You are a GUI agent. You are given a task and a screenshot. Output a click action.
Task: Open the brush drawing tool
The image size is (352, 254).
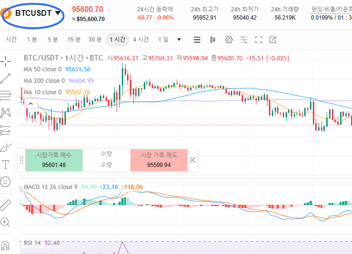tap(6, 147)
